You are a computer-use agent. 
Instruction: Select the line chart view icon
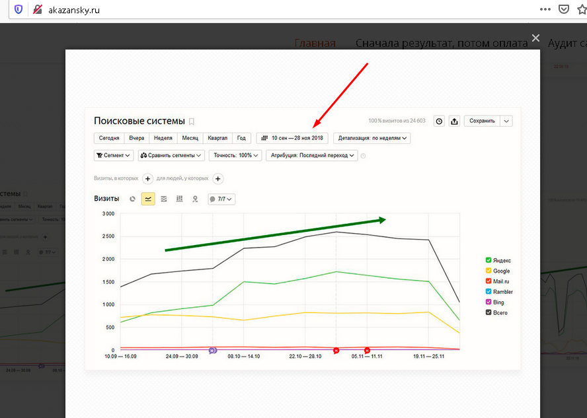[148, 199]
